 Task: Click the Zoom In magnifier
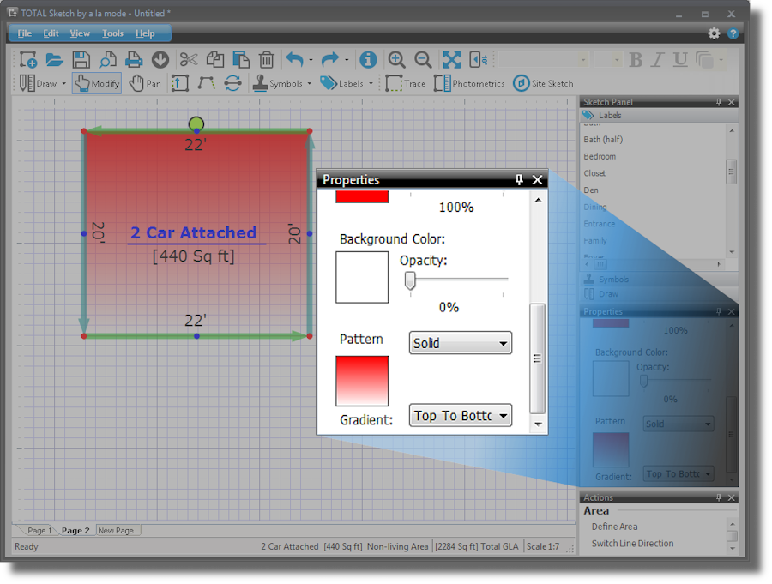(x=396, y=59)
